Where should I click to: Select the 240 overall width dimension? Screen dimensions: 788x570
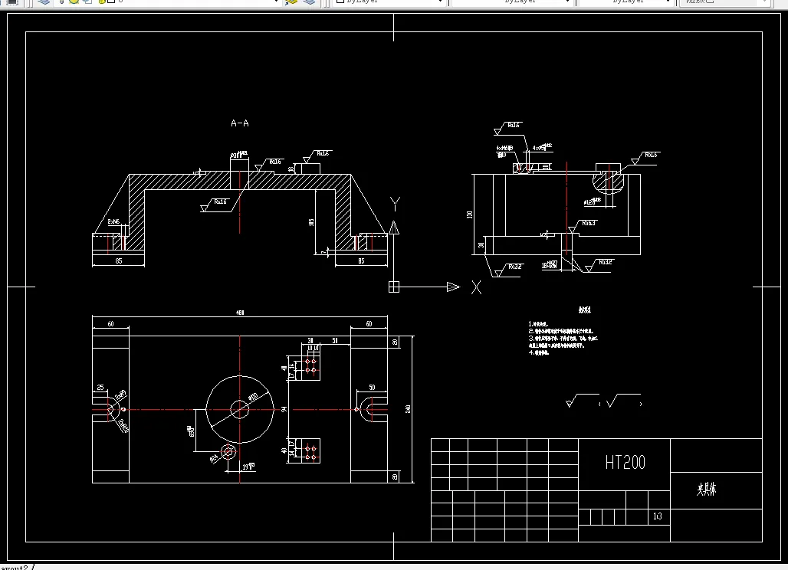click(408, 409)
